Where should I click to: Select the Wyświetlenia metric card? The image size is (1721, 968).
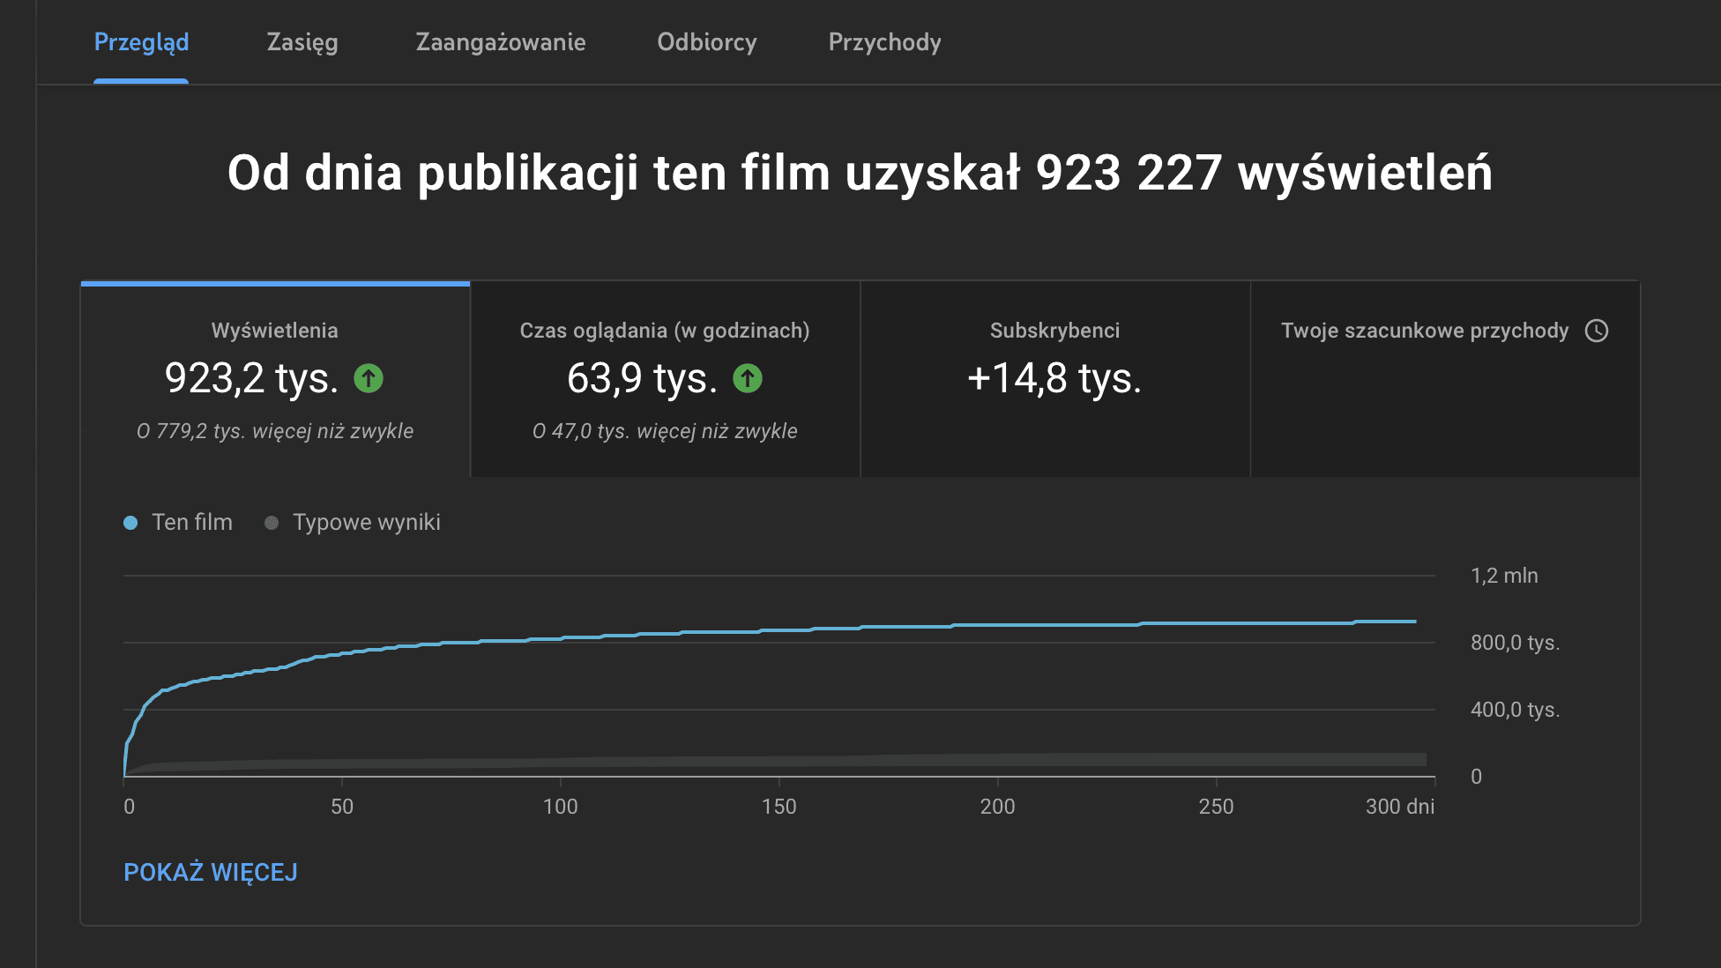click(275, 380)
